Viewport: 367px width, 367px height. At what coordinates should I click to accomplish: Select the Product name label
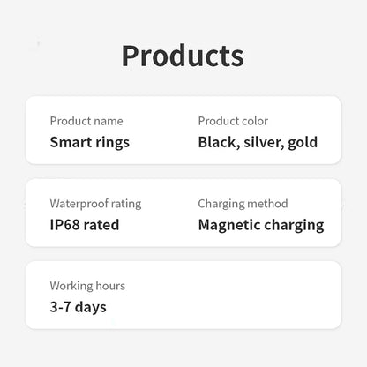[86, 121]
